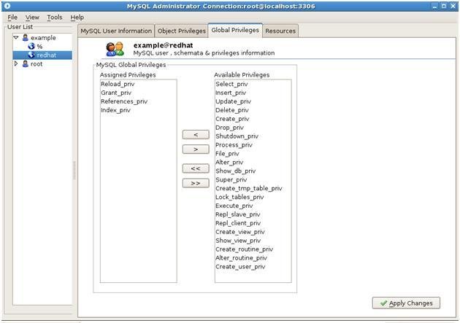Select Drop_priv in Available Privileges
The width and height of the screenshot is (460, 323).
click(229, 128)
